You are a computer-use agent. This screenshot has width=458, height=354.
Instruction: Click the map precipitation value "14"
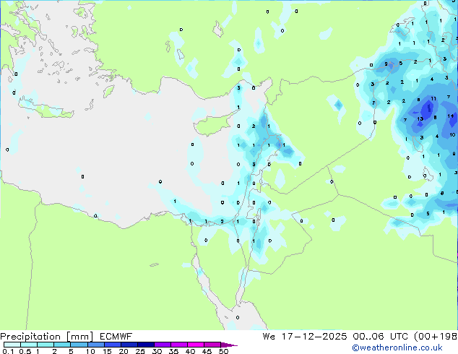pyautogui.click(x=450, y=116)
